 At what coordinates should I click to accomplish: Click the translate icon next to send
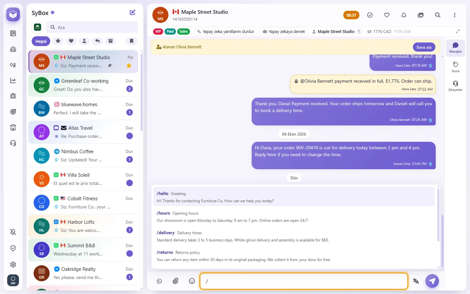point(416,281)
